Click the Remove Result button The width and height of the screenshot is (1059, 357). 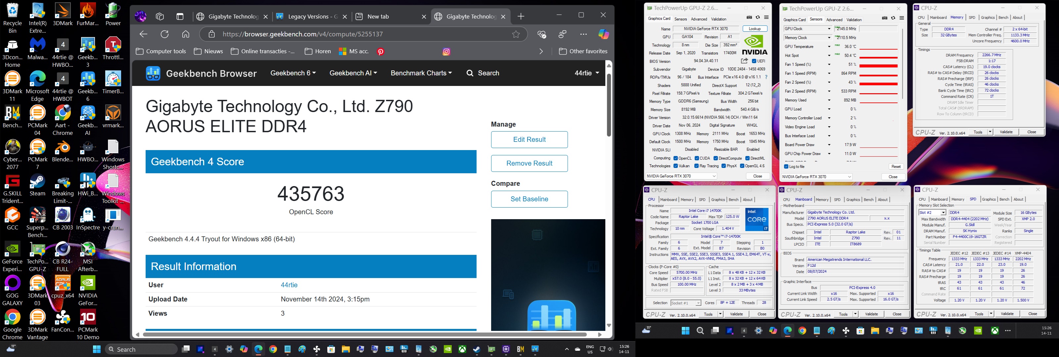(x=529, y=164)
